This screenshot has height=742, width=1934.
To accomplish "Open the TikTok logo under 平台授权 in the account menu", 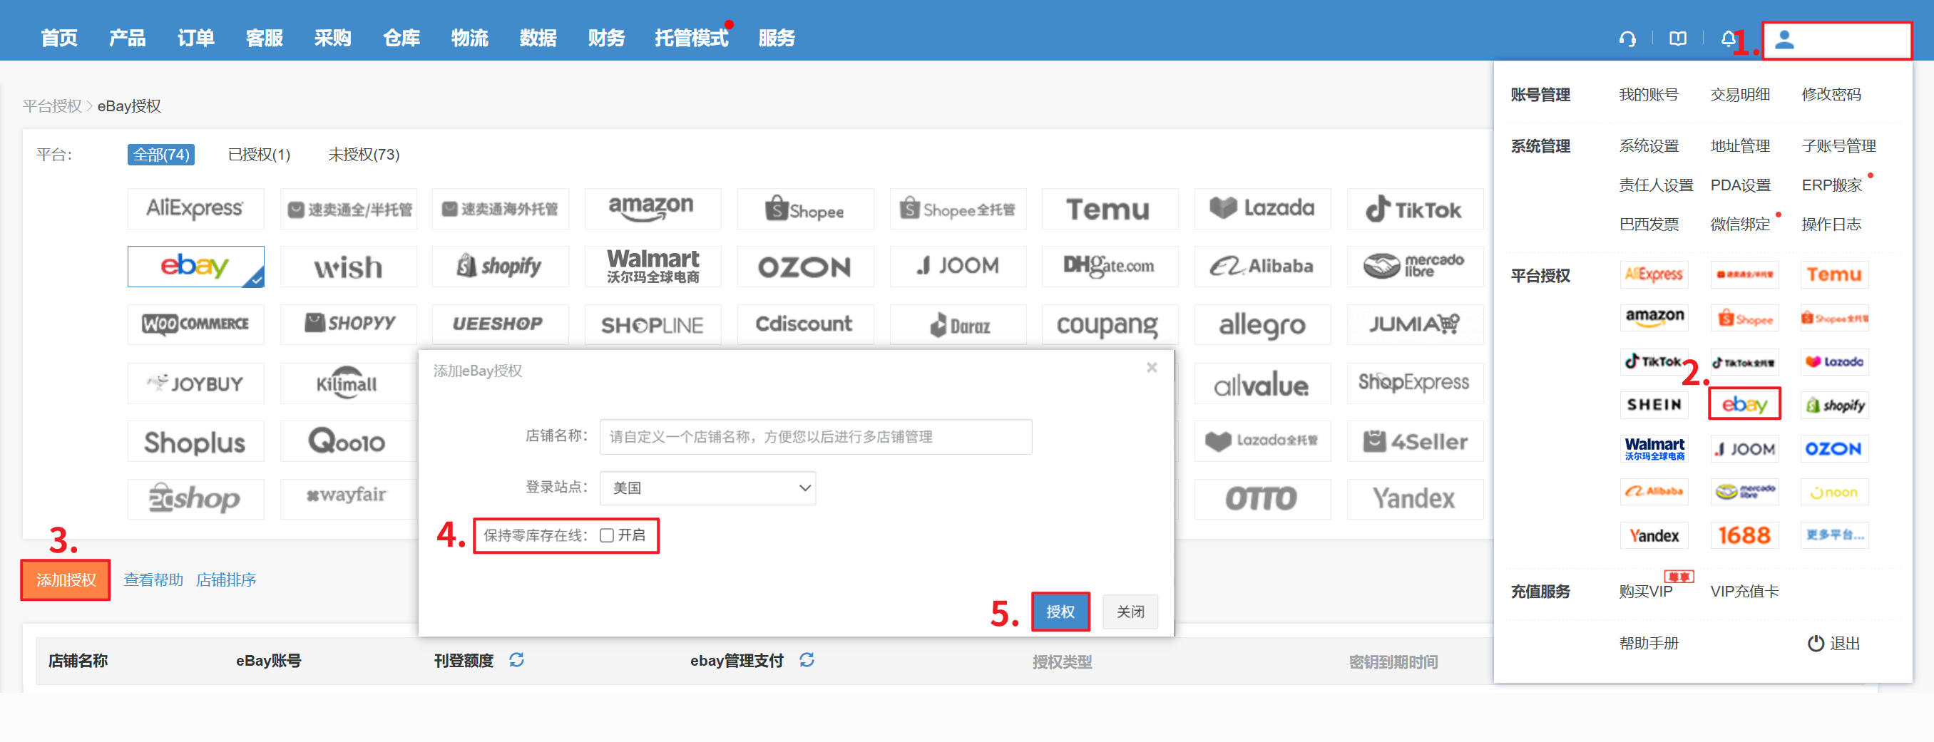I will (x=1654, y=361).
